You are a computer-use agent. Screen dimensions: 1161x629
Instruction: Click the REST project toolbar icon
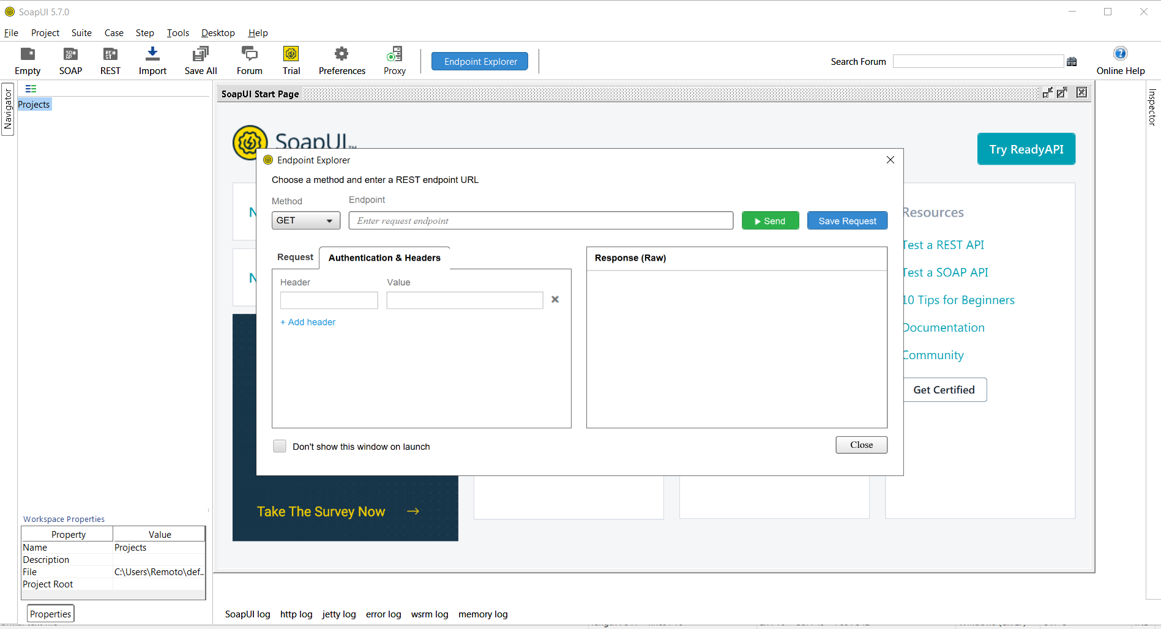(110, 54)
